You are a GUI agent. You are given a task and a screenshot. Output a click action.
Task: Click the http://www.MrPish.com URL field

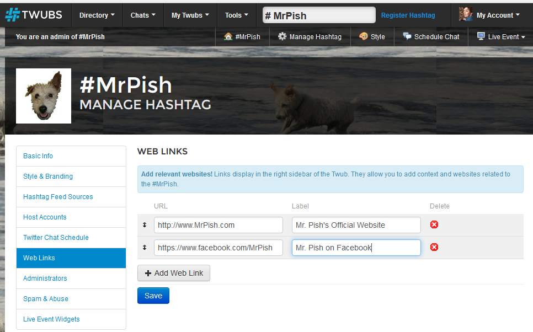218,225
